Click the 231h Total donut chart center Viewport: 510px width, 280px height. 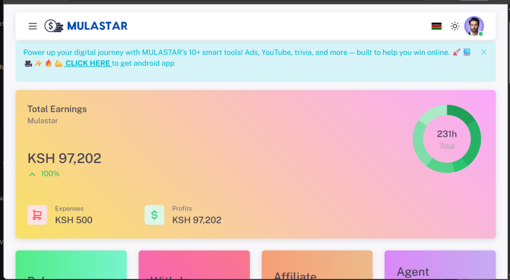[x=447, y=139]
